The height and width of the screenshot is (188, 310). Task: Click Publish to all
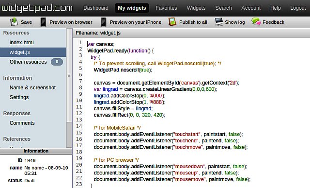pyautogui.click(x=193, y=22)
